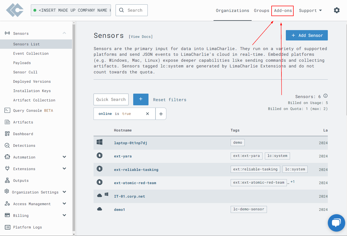Click the sensors count info icon
Image resolution: width=347 pixels, height=236 pixels.
[325, 96]
